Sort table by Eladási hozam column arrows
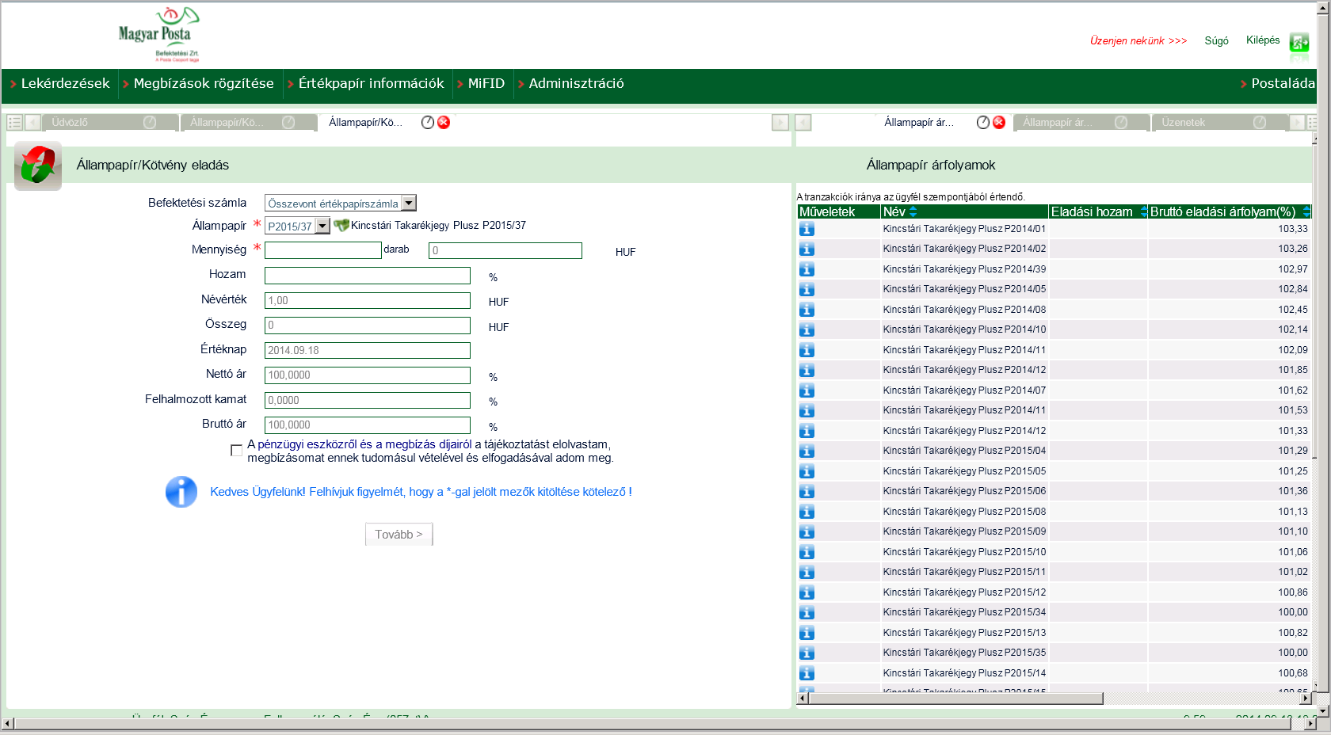The image size is (1331, 735). coord(1144,211)
